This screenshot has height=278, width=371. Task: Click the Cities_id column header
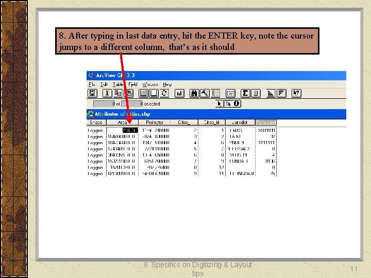[212, 122]
